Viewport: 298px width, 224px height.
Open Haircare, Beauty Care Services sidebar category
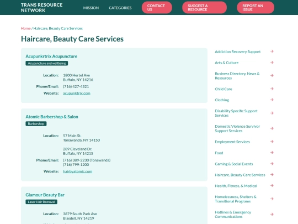coord(240,175)
